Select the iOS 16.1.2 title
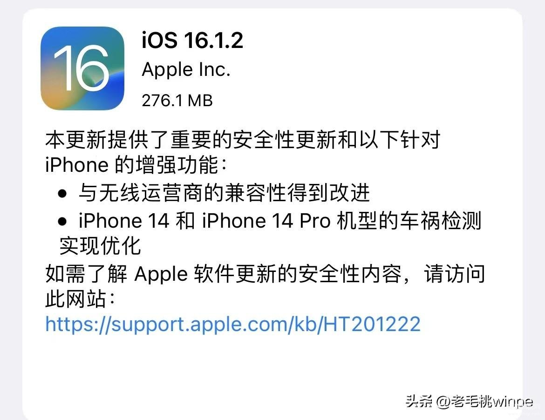The image size is (545, 420). tap(192, 41)
